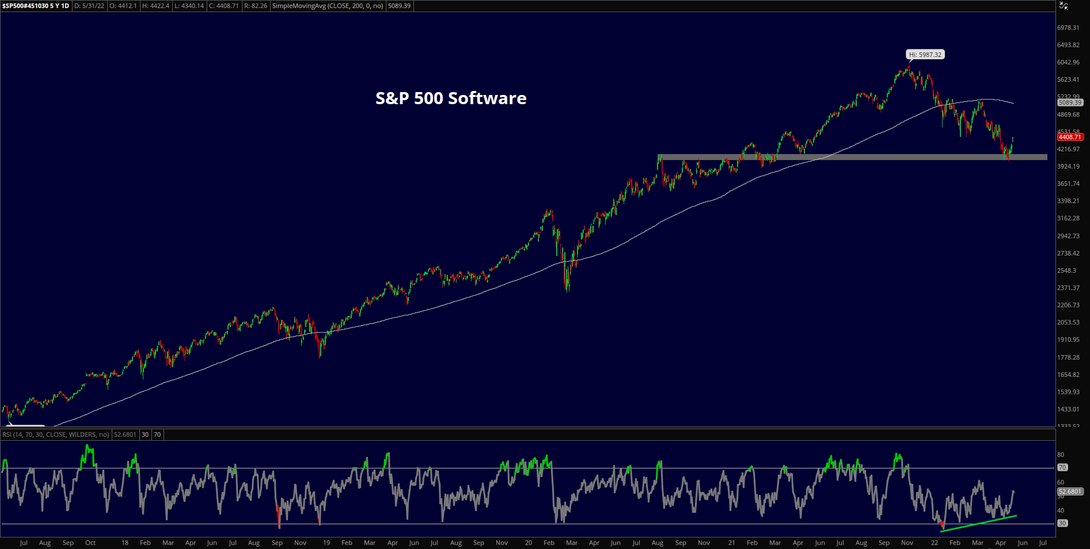Click the red 4408.71 last price bubble on axis

click(1070, 137)
